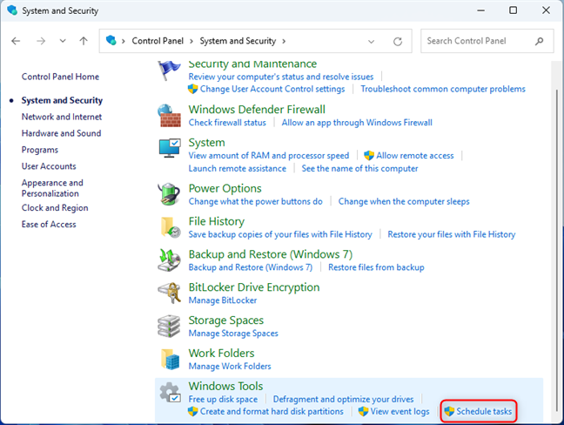The height and width of the screenshot is (425, 564).
Task: Expand the chevron before Control Panel breadcrumb
Action: (x=124, y=41)
